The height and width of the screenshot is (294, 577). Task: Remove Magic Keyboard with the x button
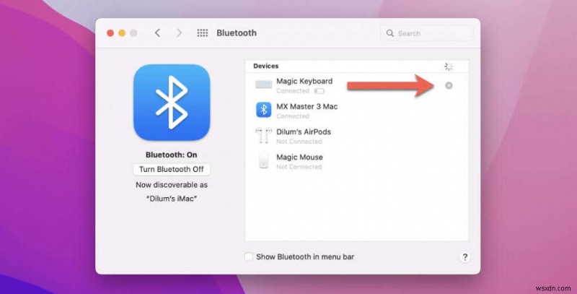[449, 85]
